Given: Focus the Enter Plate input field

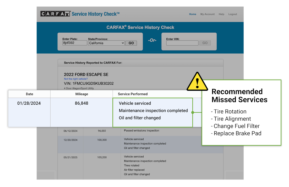Looking at the screenshot, I should click(x=75, y=43).
